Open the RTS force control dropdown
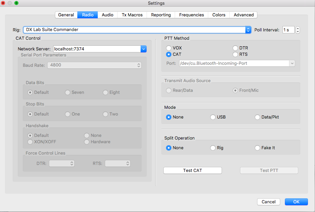The image size is (315, 212). point(117,164)
